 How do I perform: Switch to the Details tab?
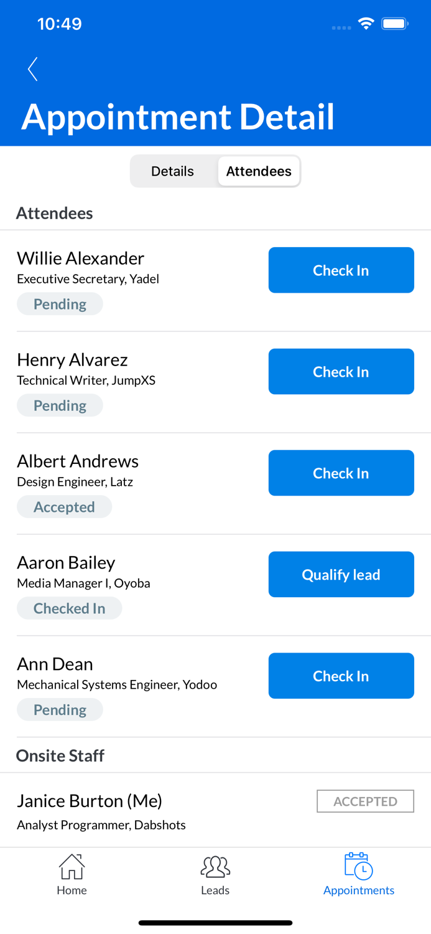(172, 171)
